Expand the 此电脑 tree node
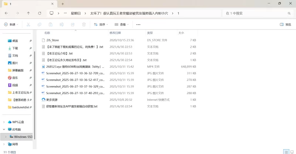Viewport: 296px width, 154px height. point(4,129)
